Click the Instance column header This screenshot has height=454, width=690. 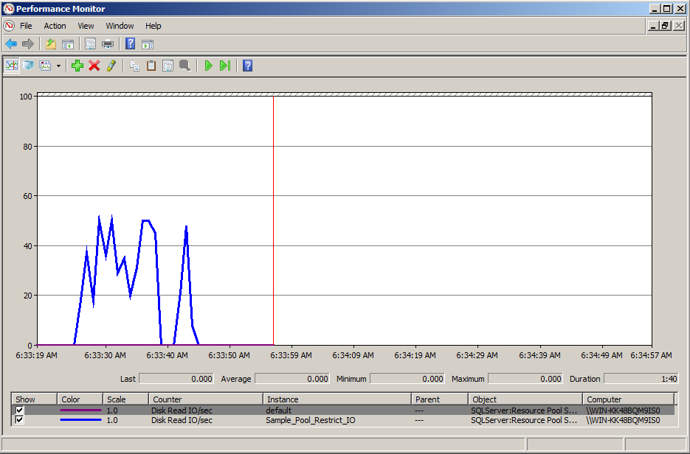point(283,399)
